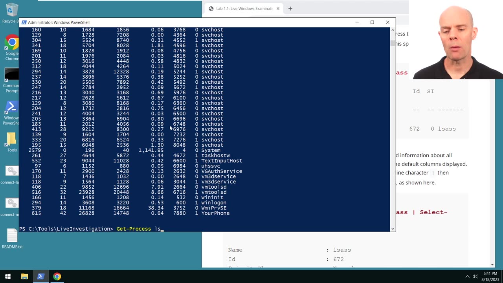The image size is (503, 283).
Task: Click the Administrator: Windows PowerShell title text
Action: pos(59,22)
